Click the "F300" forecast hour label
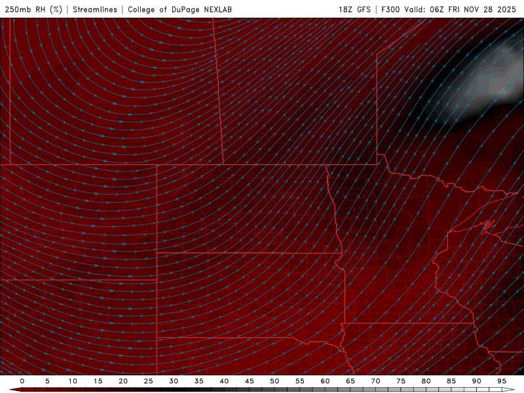This screenshot has width=524, height=393. click(x=390, y=9)
